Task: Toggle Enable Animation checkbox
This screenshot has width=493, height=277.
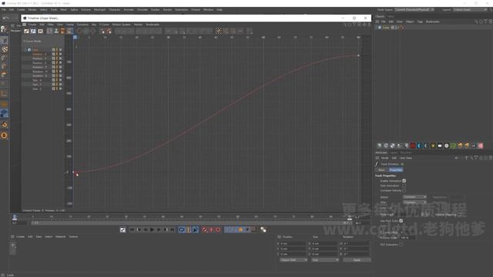Action: pos(404,181)
